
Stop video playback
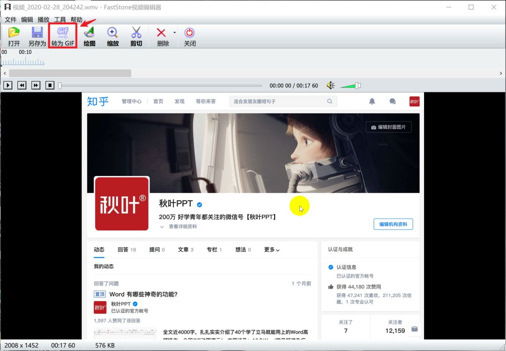pos(50,85)
